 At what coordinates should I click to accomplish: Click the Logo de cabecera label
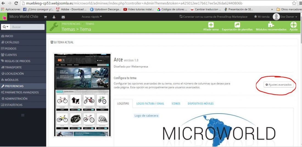146,116
